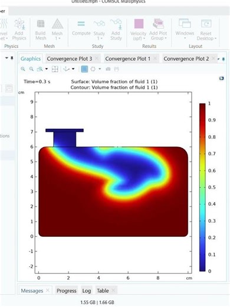Viewport: 230px width, 307px height.
Task: Click the Physics ribbon group label
Action: [11, 46]
